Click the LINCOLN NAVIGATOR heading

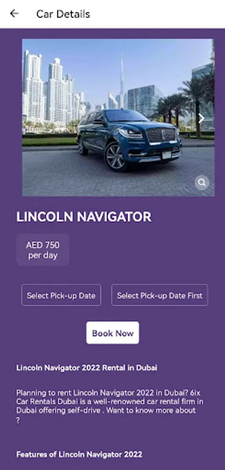(84, 217)
